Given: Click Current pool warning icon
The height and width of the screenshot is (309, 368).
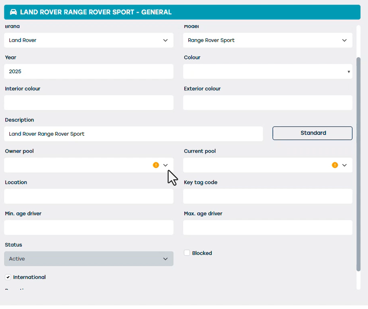Looking at the screenshot, I should (335, 165).
